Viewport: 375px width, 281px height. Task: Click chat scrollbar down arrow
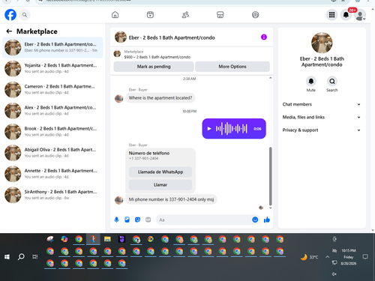(270, 208)
